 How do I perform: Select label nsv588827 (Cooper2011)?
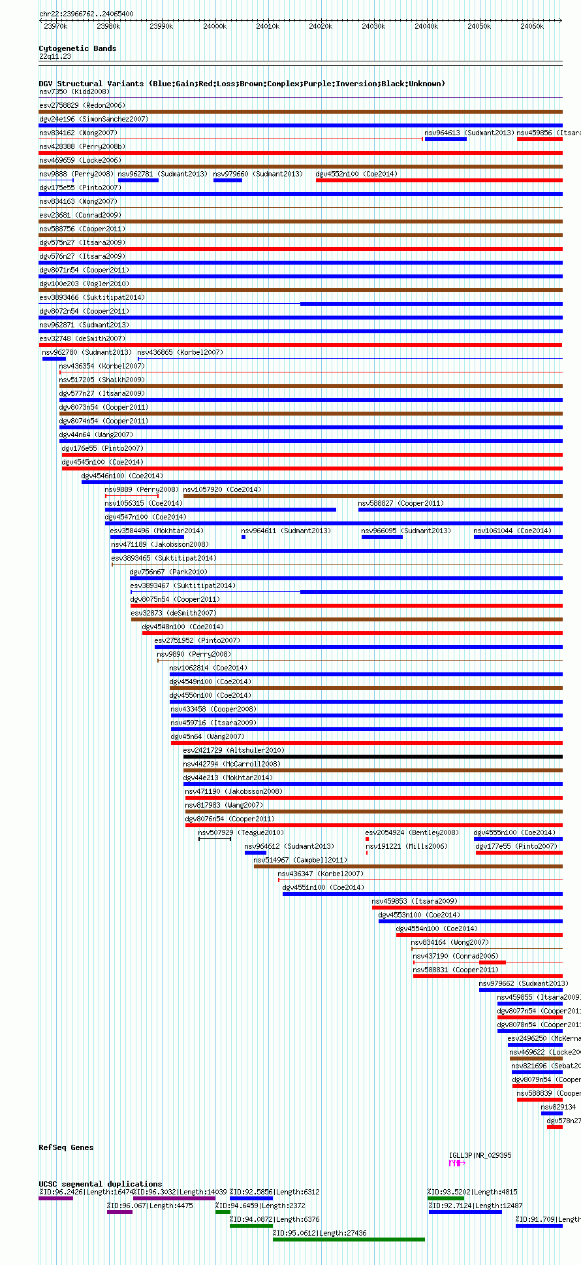pos(401,503)
